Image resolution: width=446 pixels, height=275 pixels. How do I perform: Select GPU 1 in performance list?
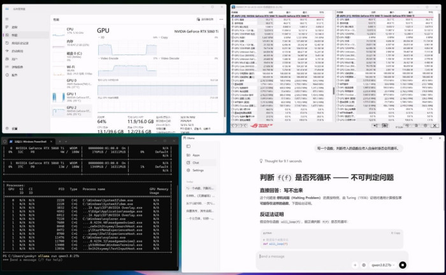[72, 97]
